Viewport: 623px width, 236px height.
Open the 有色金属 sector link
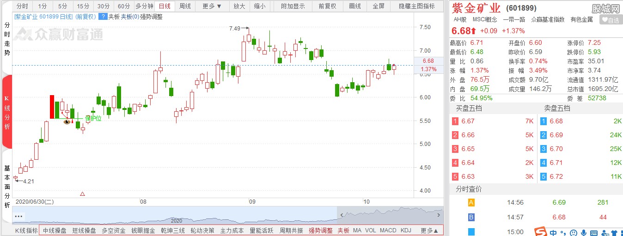point(581,19)
